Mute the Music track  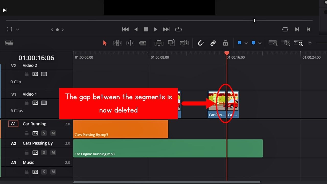pos(53,172)
